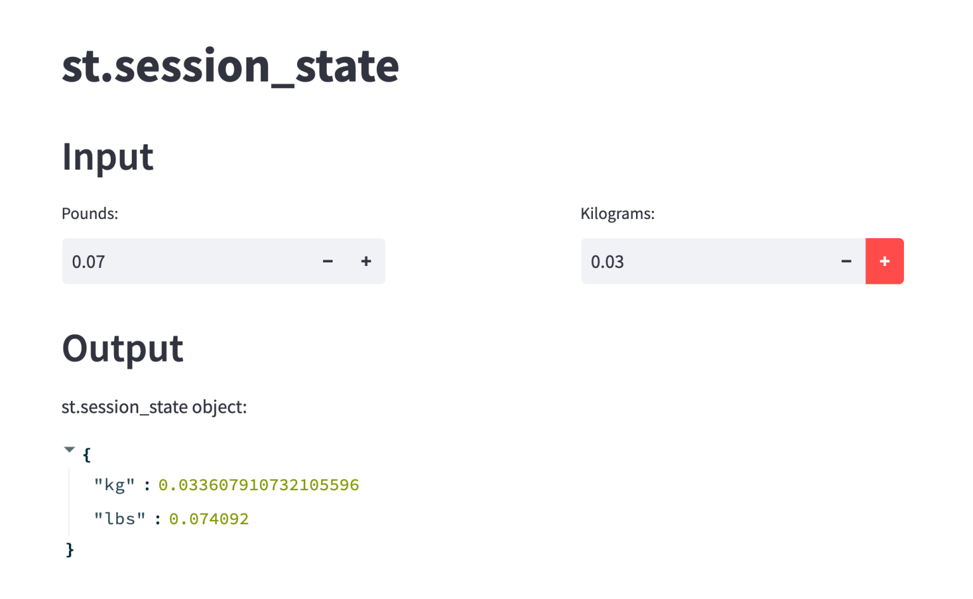Select the Input section heading
Image resolution: width=973 pixels, height=599 pixels.
click(x=108, y=157)
